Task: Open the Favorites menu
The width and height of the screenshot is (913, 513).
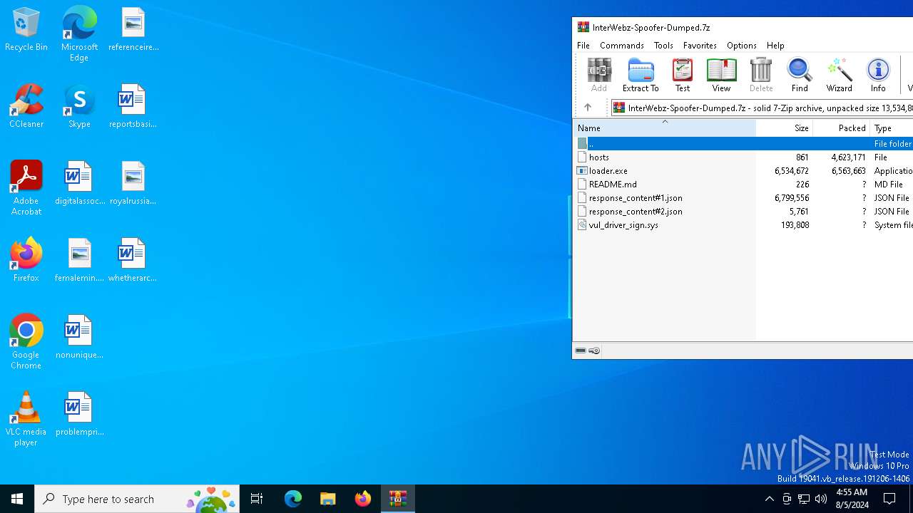Action: click(700, 45)
